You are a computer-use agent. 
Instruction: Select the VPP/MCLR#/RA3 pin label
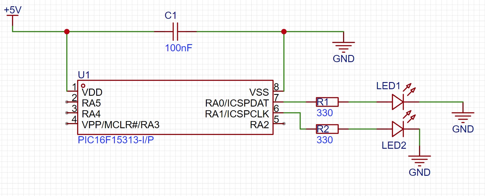point(121,125)
